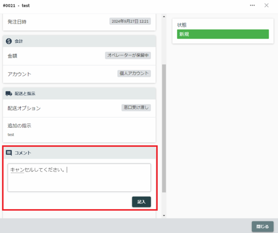The width and height of the screenshot is (278, 233).
Task: Click the オペレーターが保留中 badge
Action: coord(128,56)
